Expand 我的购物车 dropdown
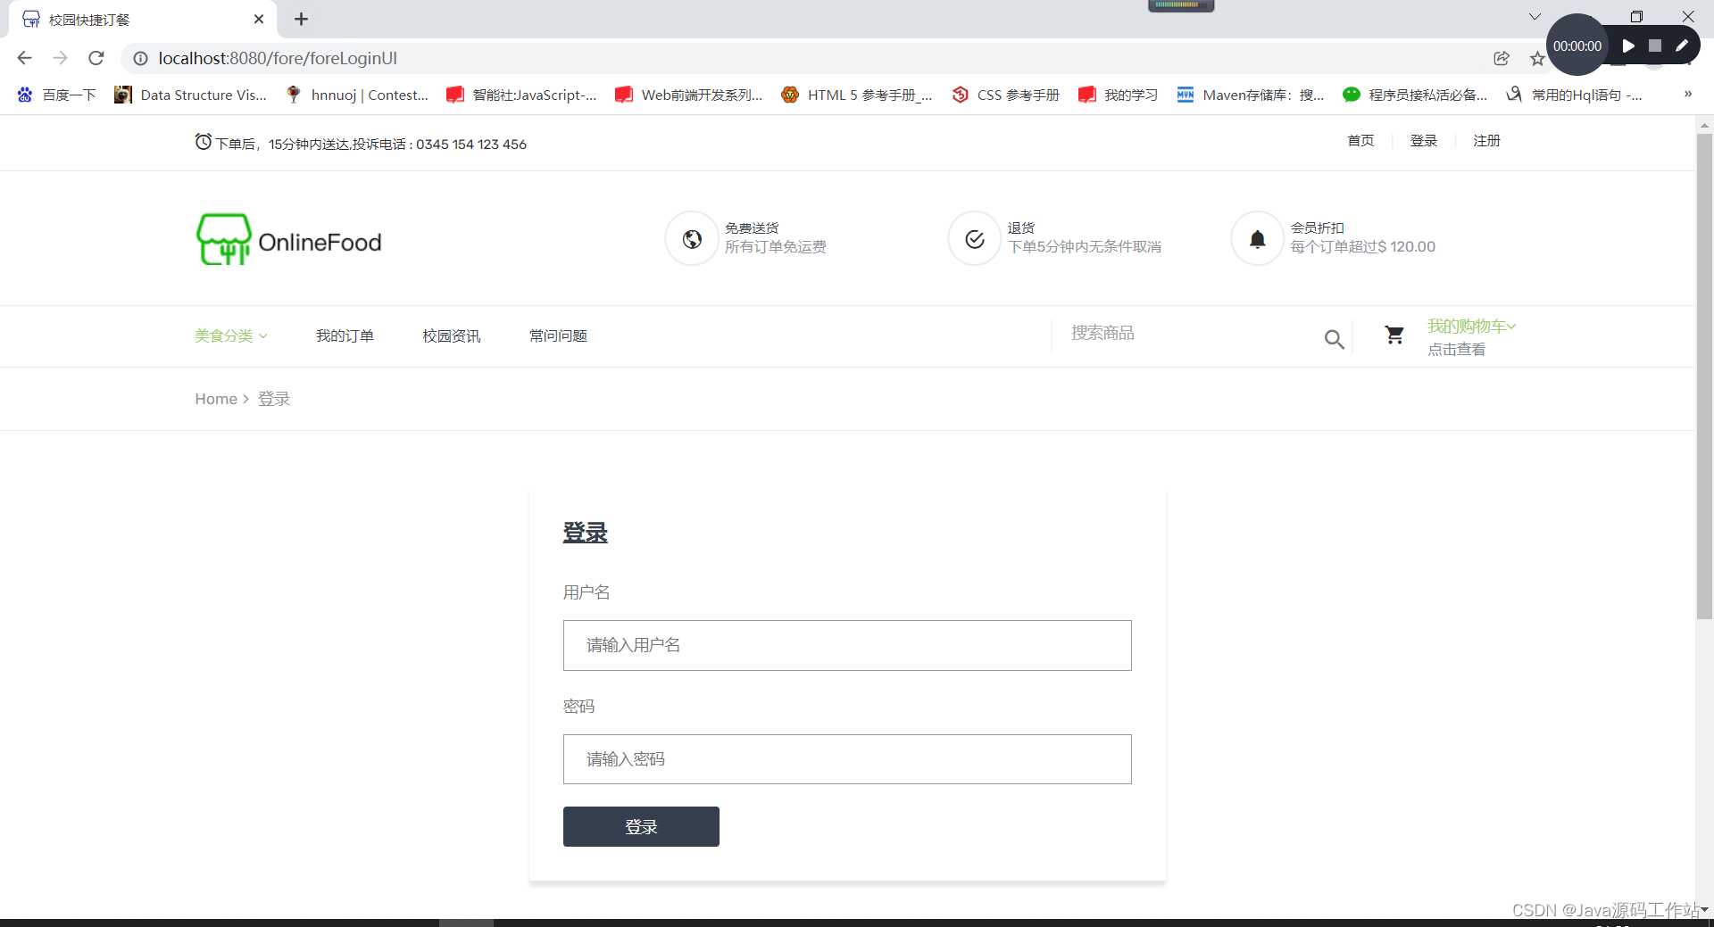The image size is (1714, 927). 1471,326
